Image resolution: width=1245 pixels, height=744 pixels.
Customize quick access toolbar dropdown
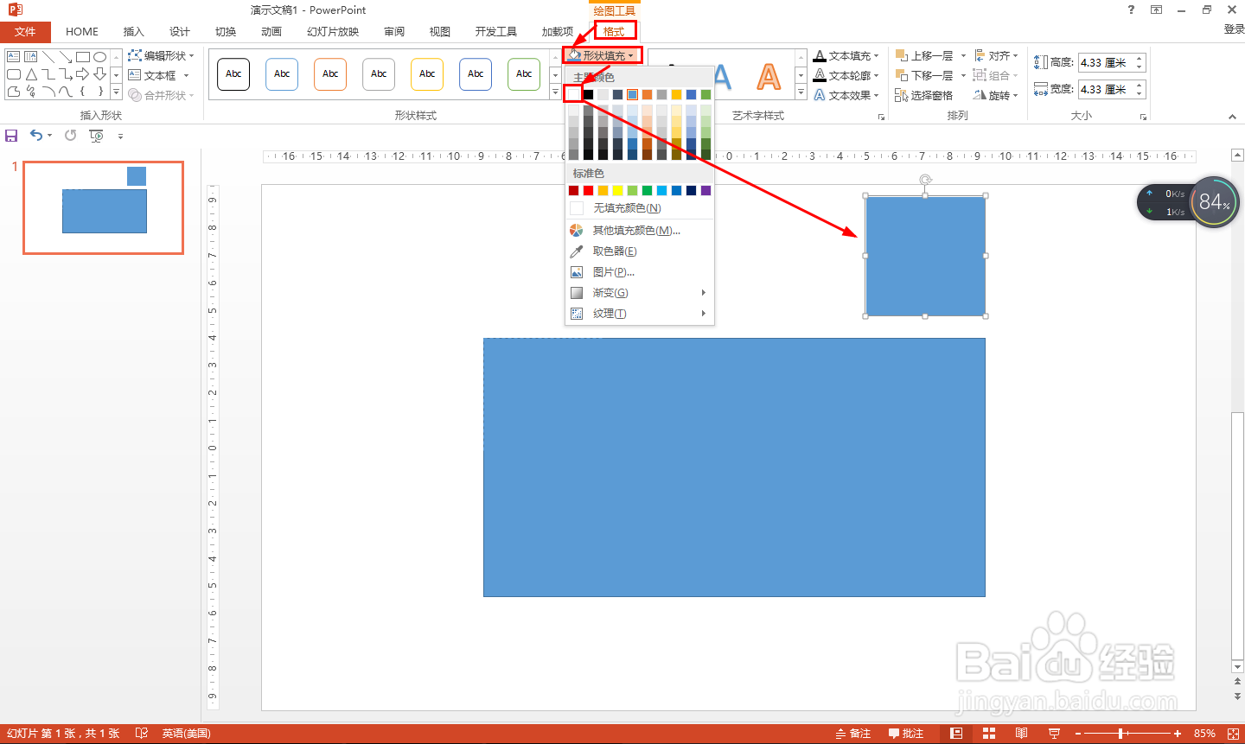click(x=120, y=137)
